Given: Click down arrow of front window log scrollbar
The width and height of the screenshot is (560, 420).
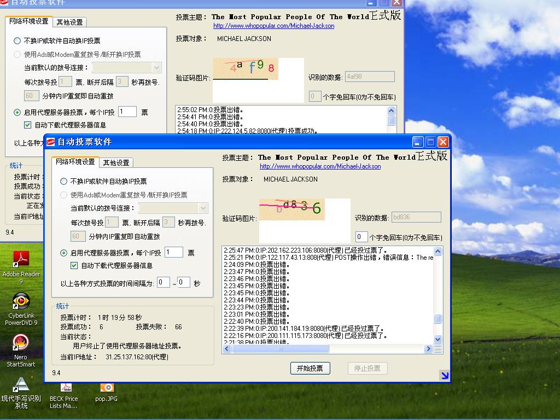Looking at the screenshot, I should (437, 339).
